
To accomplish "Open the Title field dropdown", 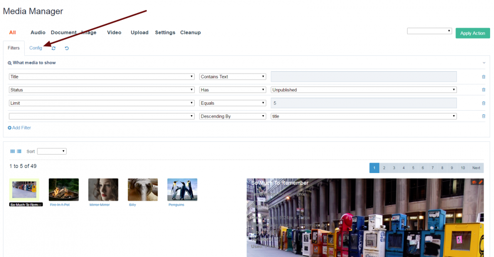I will tap(101, 77).
